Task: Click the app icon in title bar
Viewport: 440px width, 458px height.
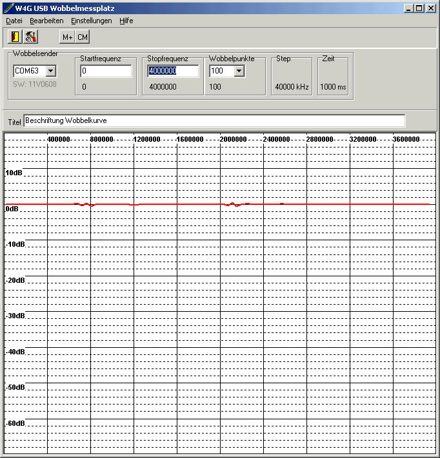Action: pyautogui.click(x=8, y=8)
